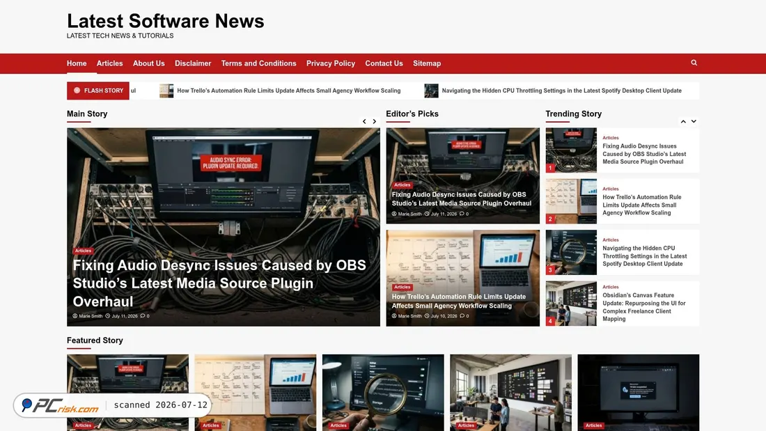This screenshot has width=766, height=431.
Task: Click the Flash Story Trello ticker thumbnail
Action: (166, 91)
